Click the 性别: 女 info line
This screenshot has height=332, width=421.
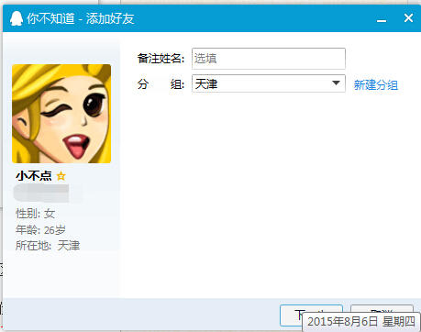coord(36,214)
